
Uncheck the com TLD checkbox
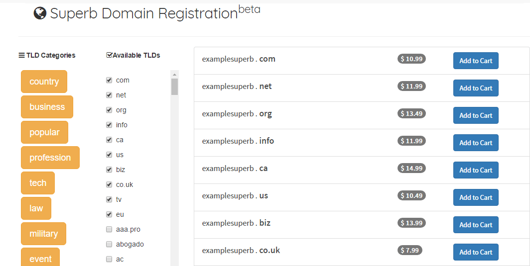[x=109, y=80]
